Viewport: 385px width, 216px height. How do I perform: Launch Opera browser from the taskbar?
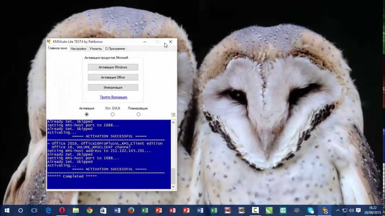pyautogui.click(x=62, y=211)
